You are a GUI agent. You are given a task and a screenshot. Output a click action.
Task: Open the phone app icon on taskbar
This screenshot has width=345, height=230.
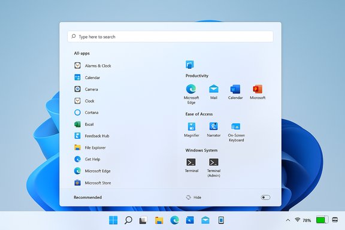221,220
